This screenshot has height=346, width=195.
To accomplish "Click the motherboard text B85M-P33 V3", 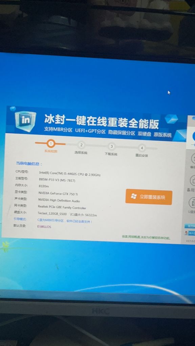I will tap(57, 180).
